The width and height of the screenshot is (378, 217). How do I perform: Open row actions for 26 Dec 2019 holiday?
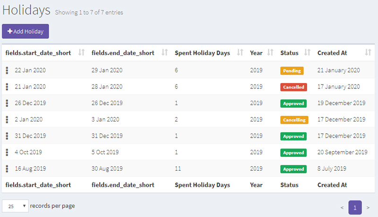7,103
